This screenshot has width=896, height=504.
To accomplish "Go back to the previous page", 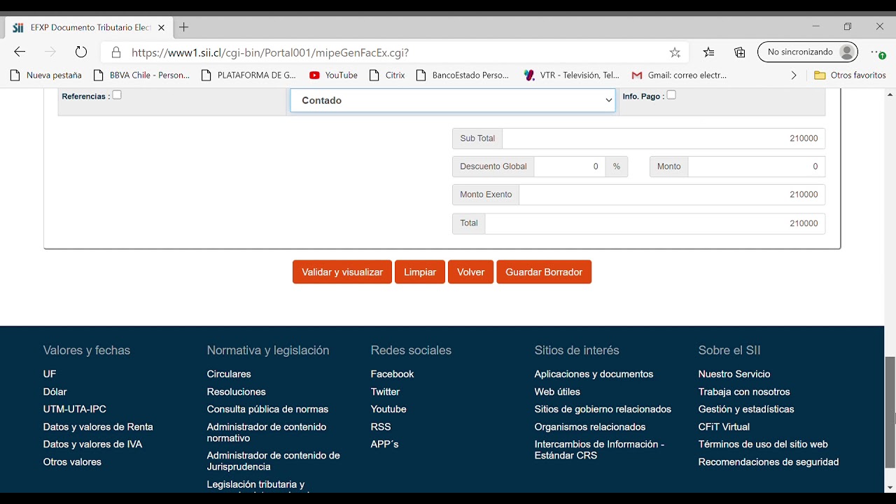I will pyautogui.click(x=20, y=52).
